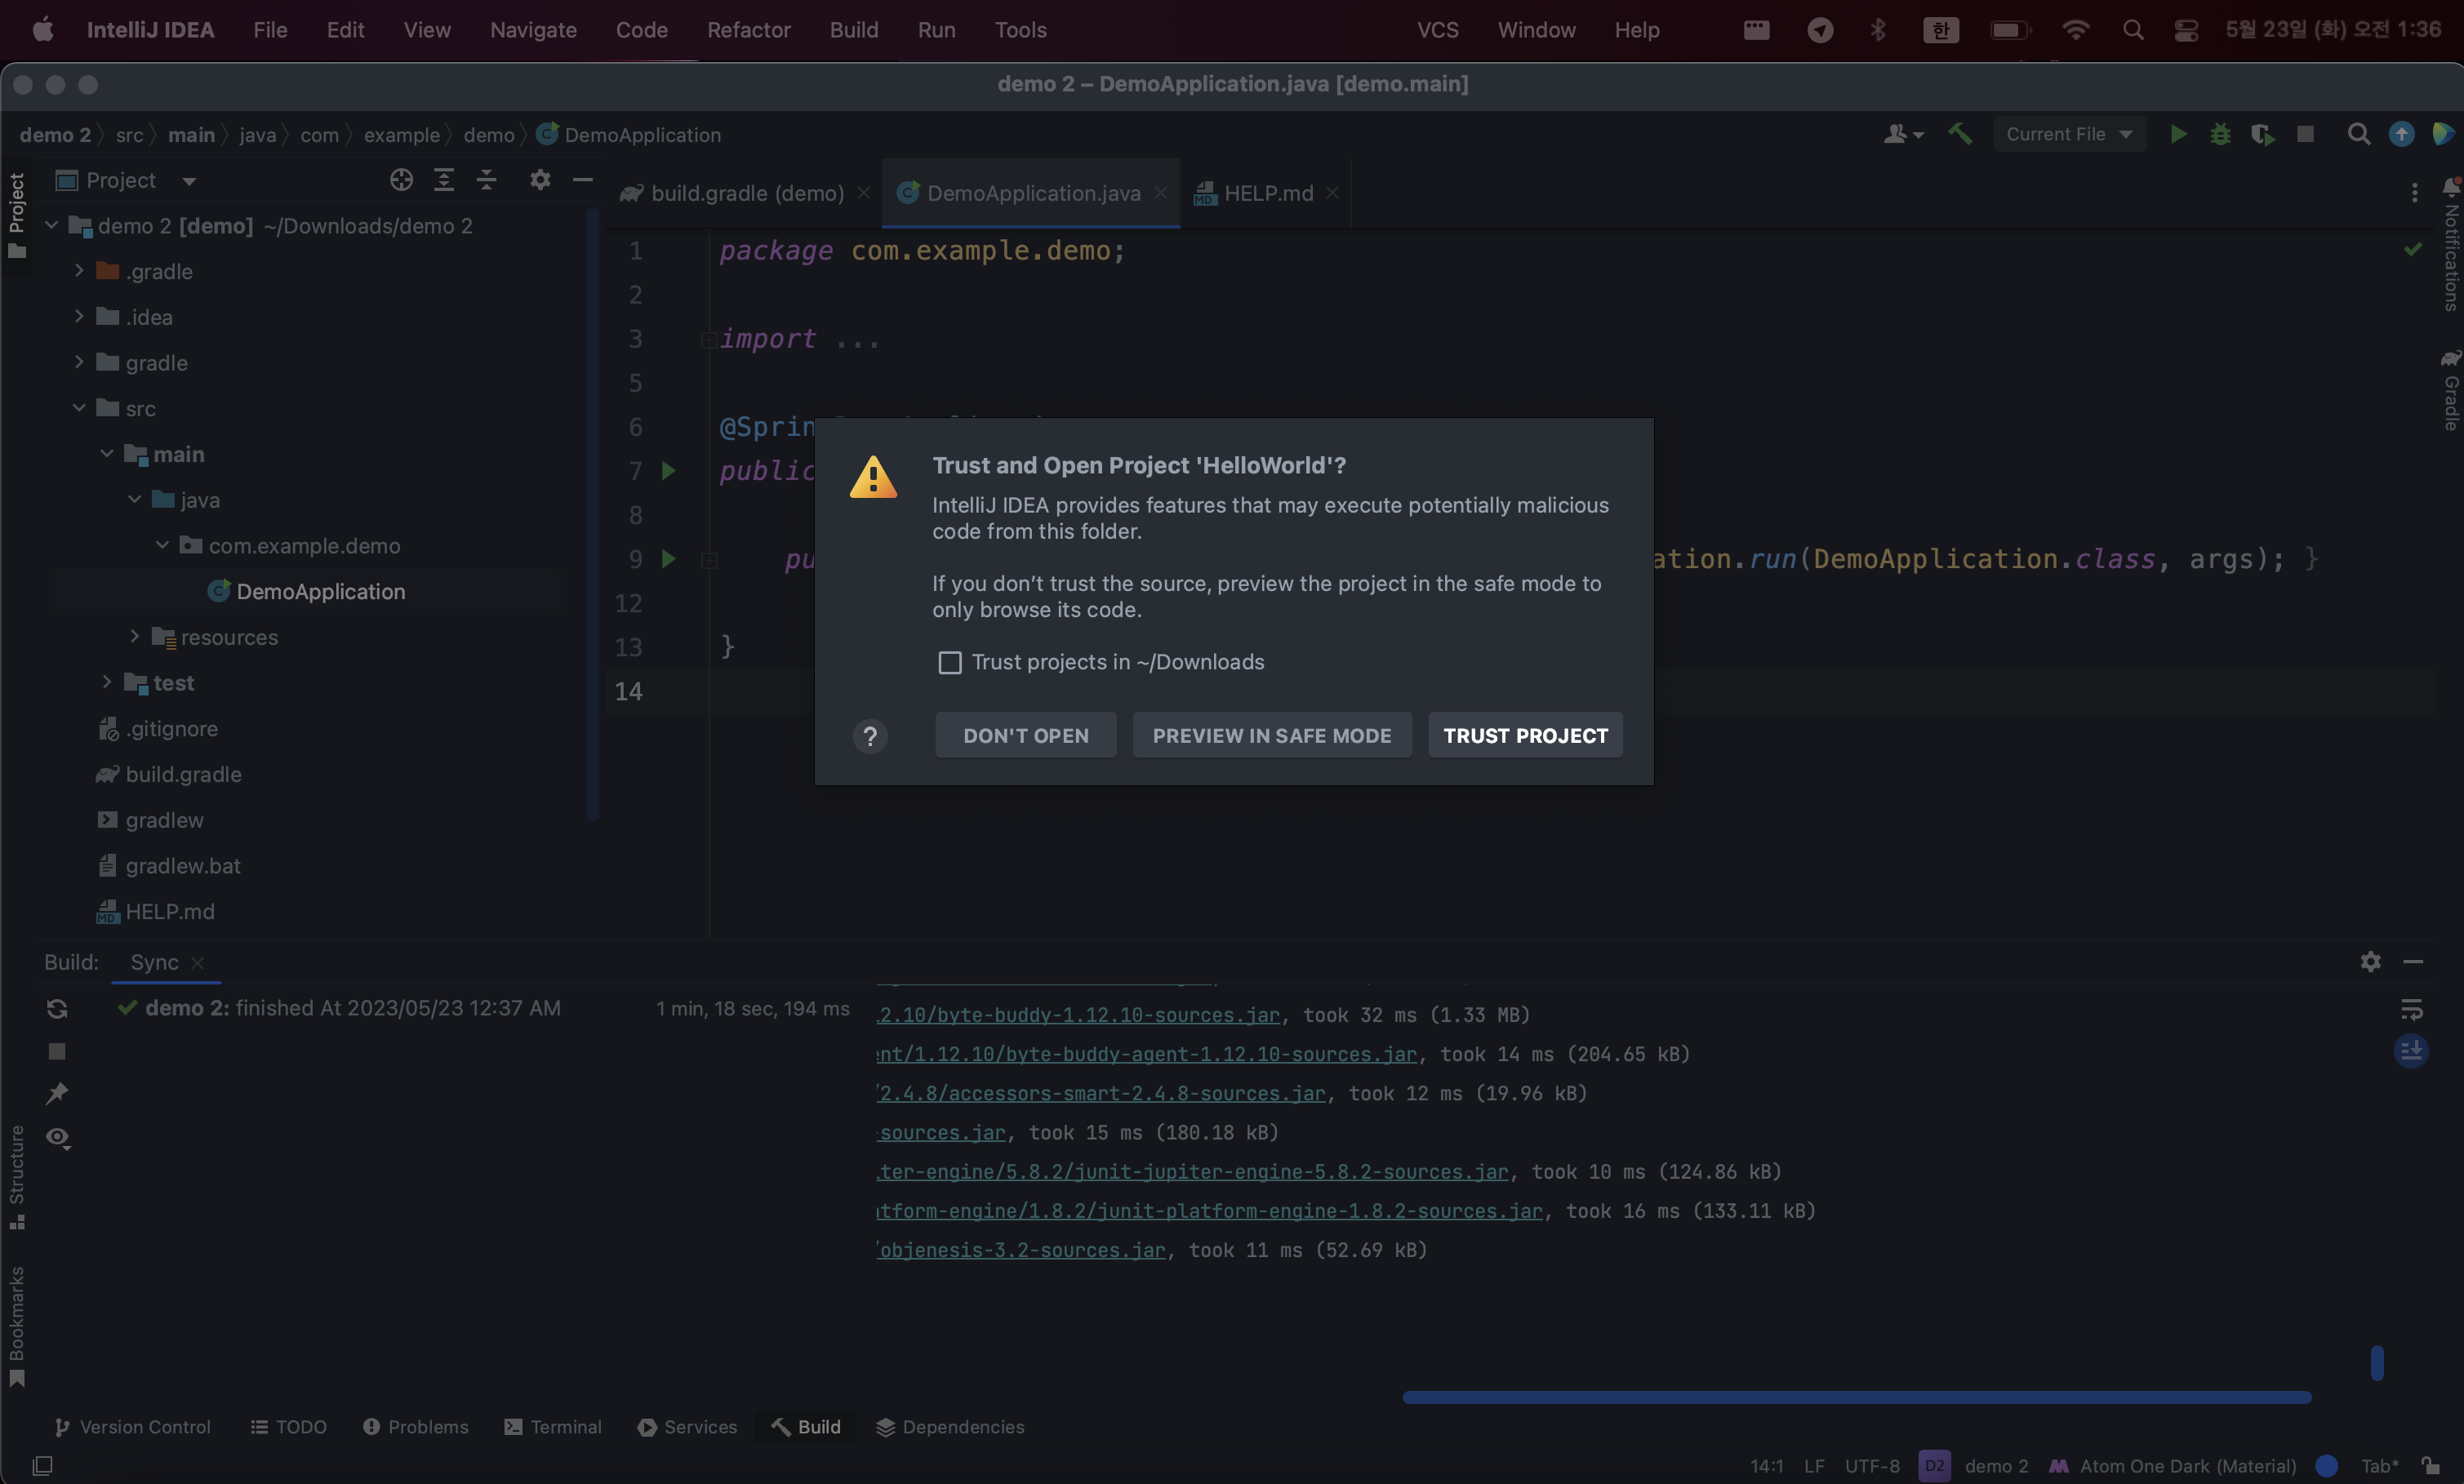
Task: Click the Project tree vertical scrollbar
Action: click(x=593, y=513)
